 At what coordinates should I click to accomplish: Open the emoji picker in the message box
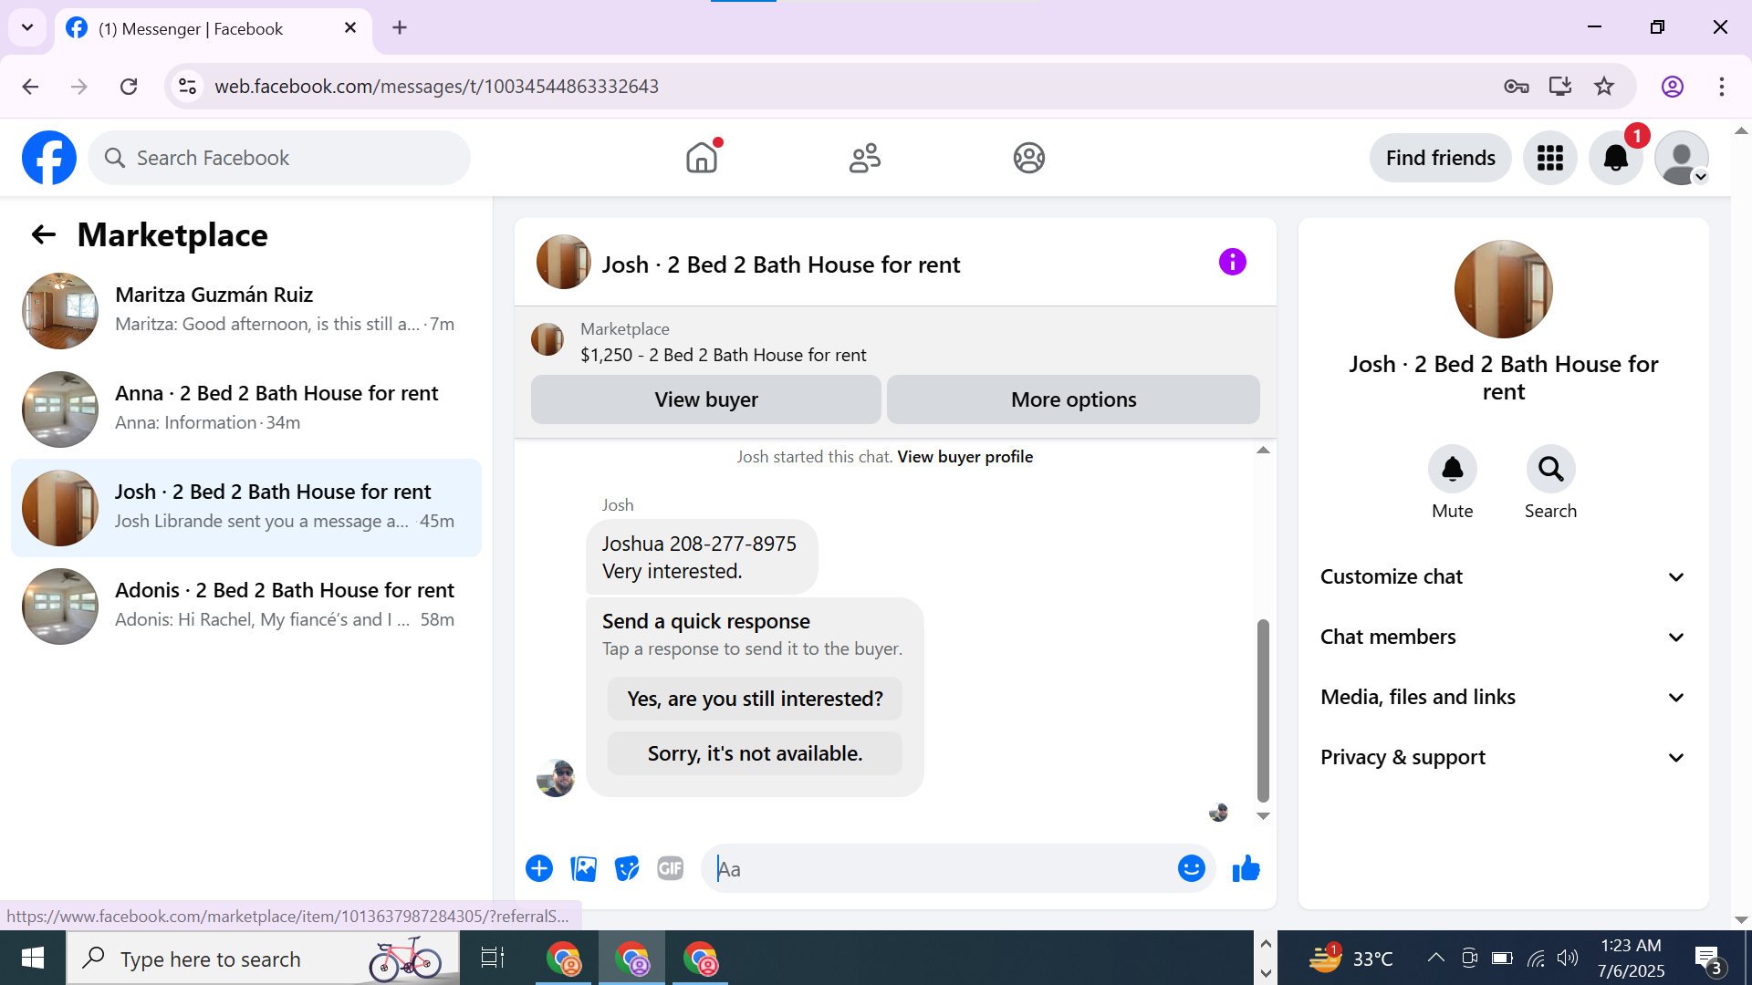(x=1191, y=868)
